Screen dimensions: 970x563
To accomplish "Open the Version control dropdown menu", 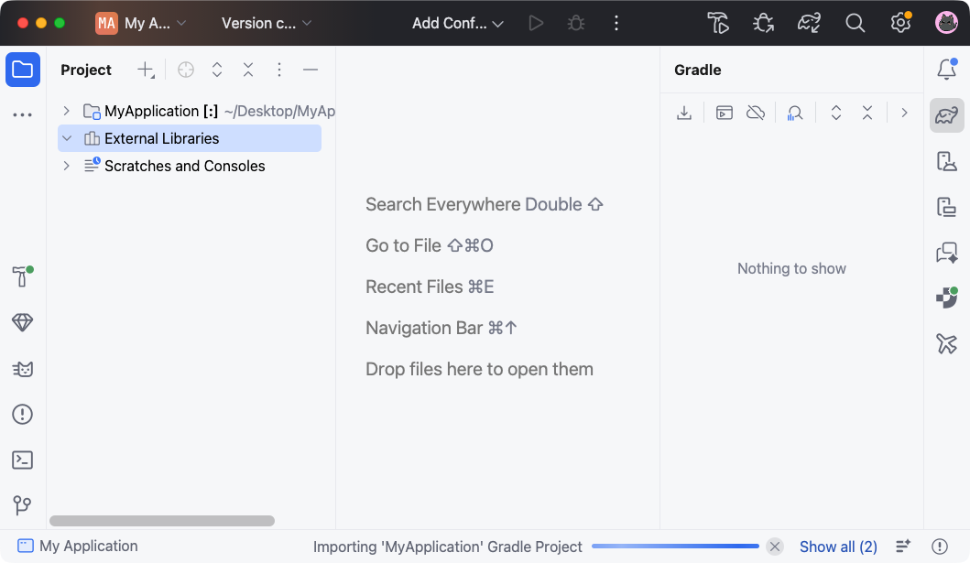I will tap(267, 24).
